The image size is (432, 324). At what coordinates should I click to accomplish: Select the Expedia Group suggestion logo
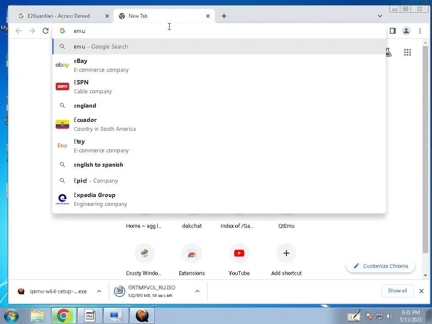[62, 199]
